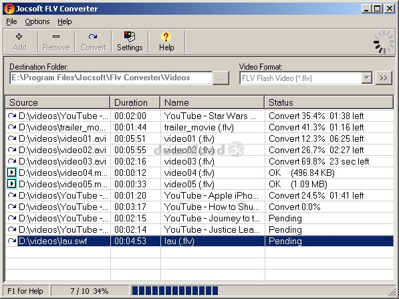Click the Destination Folder path field
The height and width of the screenshot is (299, 399).
[111, 78]
